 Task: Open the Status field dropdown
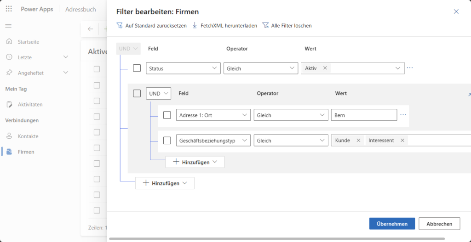pos(183,68)
